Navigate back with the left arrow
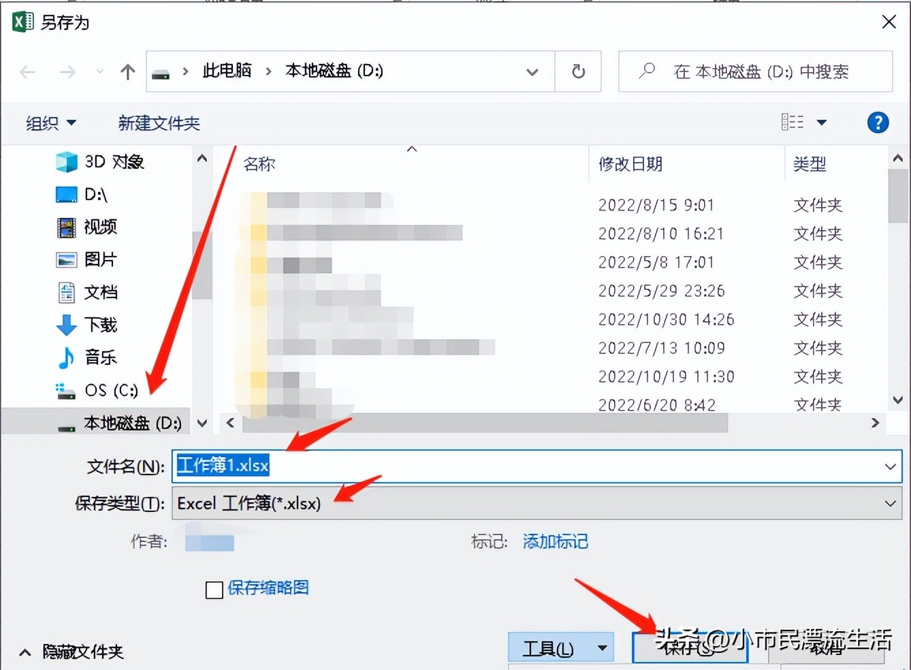Viewport: 911px width, 670px height. 27,71
